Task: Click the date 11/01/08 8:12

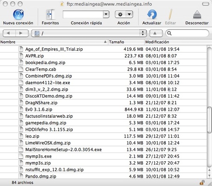Action: (x=161, y=89)
